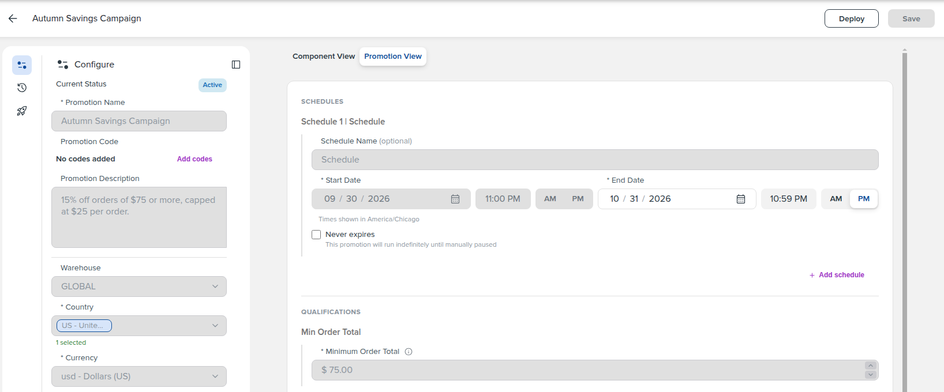Image resolution: width=944 pixels, height=392 pixels.
Task: Click the Add codes link
Action: coord(194,159)
